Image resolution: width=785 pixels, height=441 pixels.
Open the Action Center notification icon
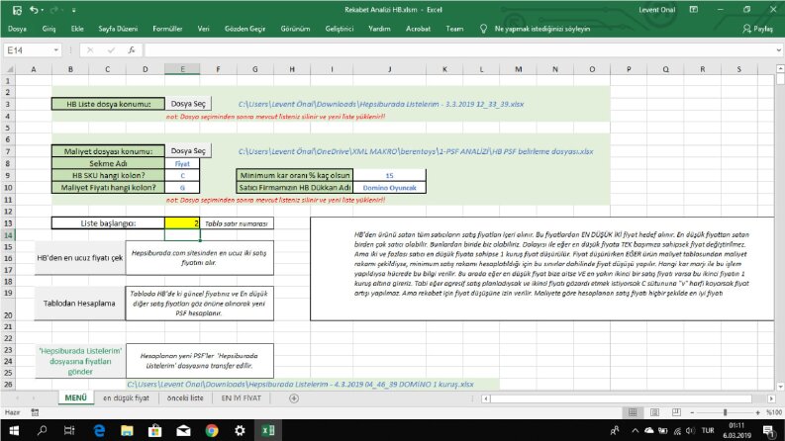(x=769, y=430)
